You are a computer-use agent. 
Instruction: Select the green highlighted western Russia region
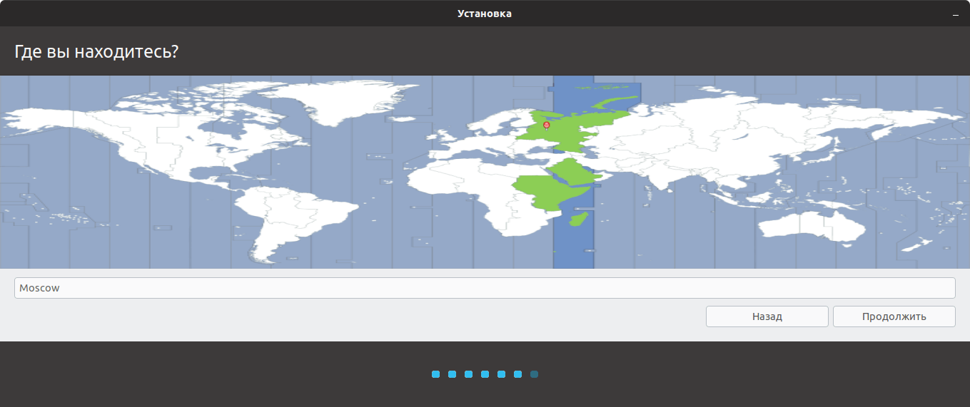point(585,128)
